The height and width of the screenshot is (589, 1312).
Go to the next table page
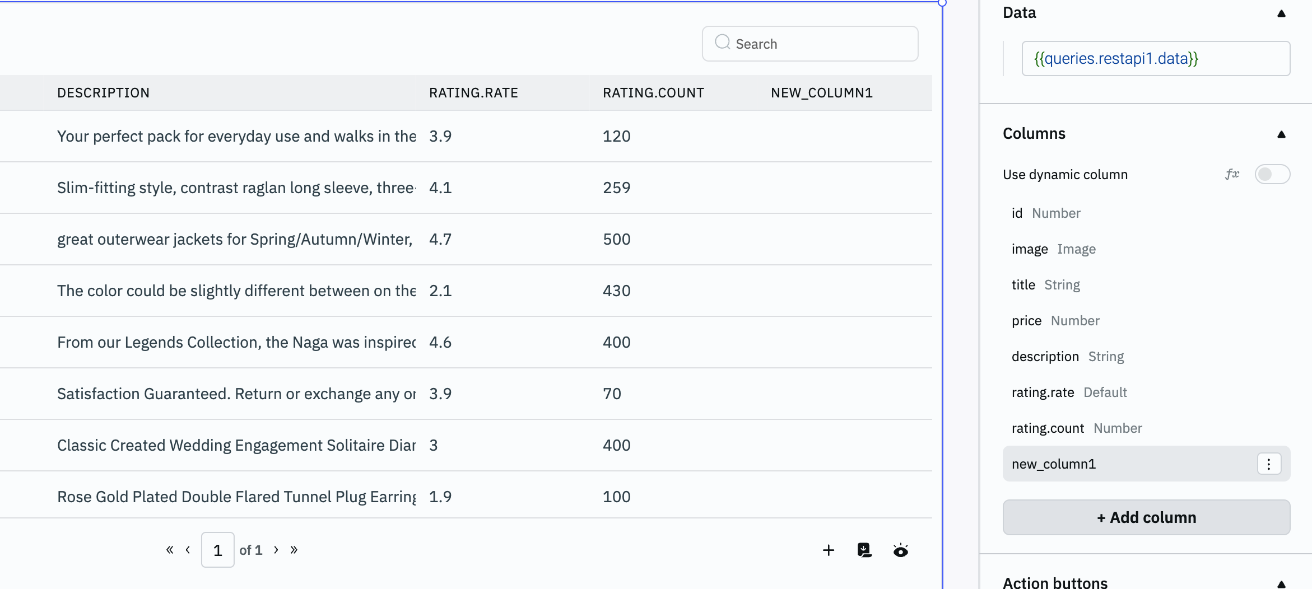tap(276, 550)
